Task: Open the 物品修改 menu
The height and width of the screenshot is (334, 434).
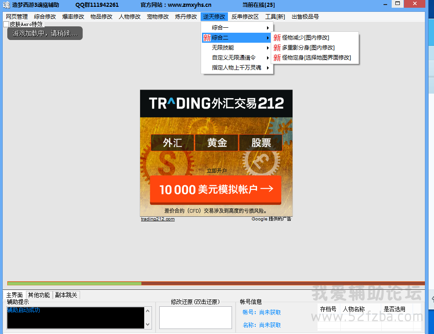Action: point(101,17)
